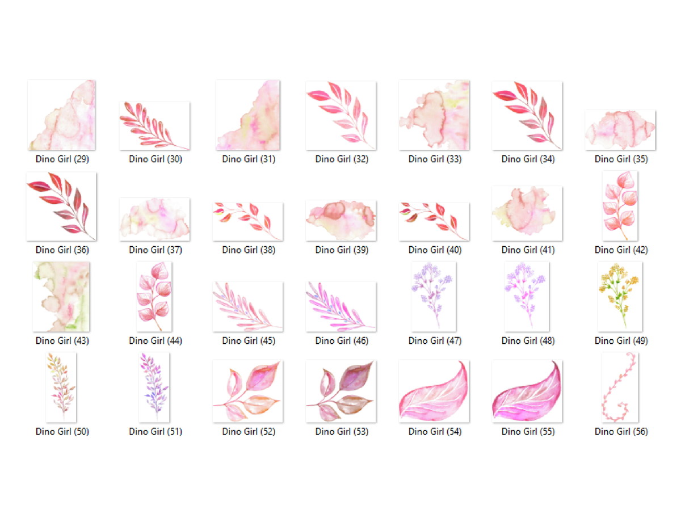681x510 pixels.
Task: Choose the Dino Girl (53) brown leaves thumbnail
Action: click(340, 391)
